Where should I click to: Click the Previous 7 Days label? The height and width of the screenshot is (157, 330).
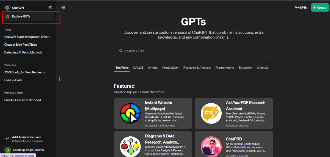tap(13, 93)
